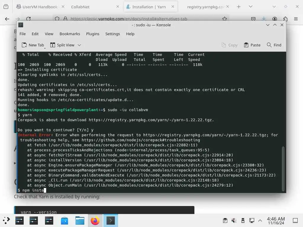Click the Firefox back arrow
Viewport: 303px width, 227px height.
pos(7,19)
